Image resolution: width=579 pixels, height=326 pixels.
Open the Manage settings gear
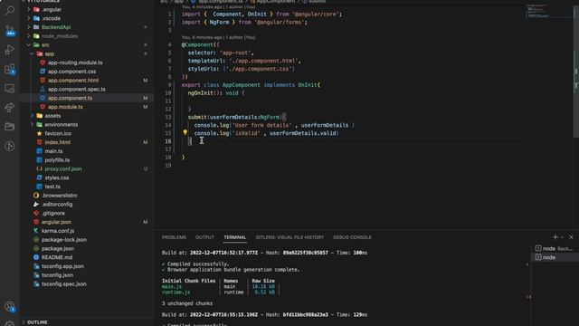pos(10,323)
